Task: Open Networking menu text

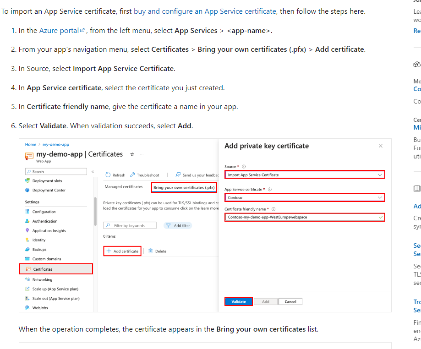Action: (x=43, y=279)
